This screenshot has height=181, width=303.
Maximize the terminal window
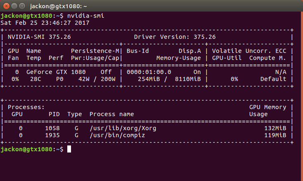point(22,6)
